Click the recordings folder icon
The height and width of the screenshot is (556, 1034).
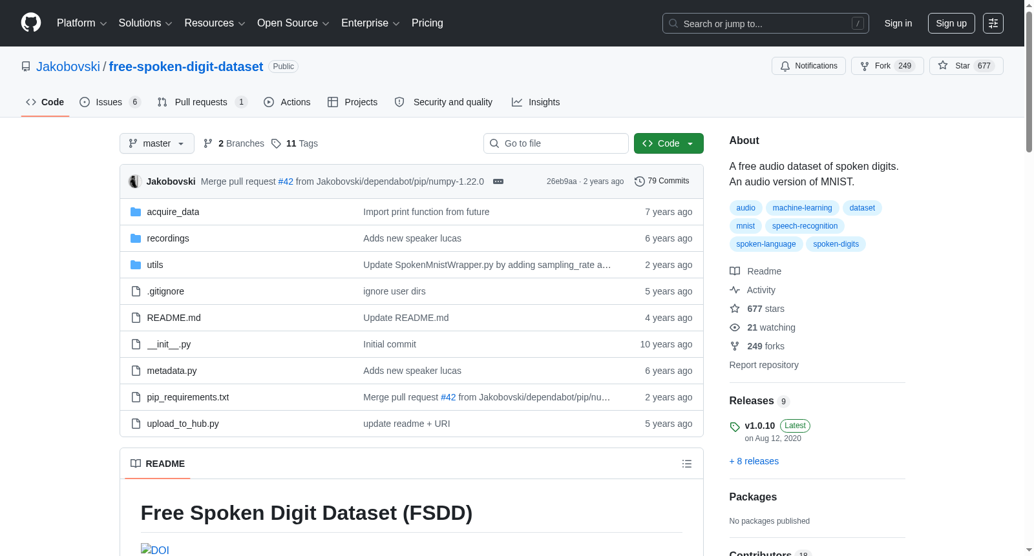[x=136, y=238]
